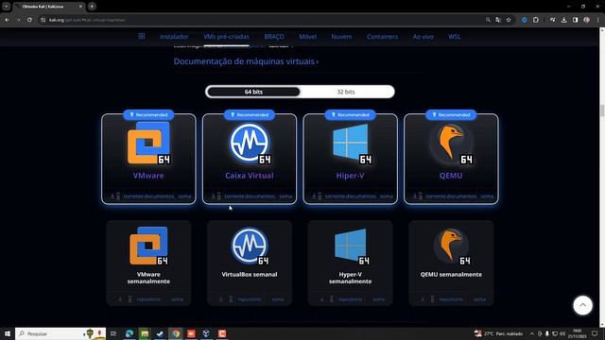Click the translate page icon

point(498,20)
